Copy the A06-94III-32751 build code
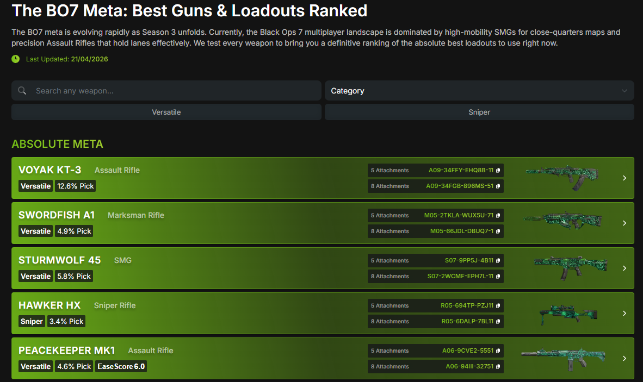643x382 pixels. coord(498,367)
